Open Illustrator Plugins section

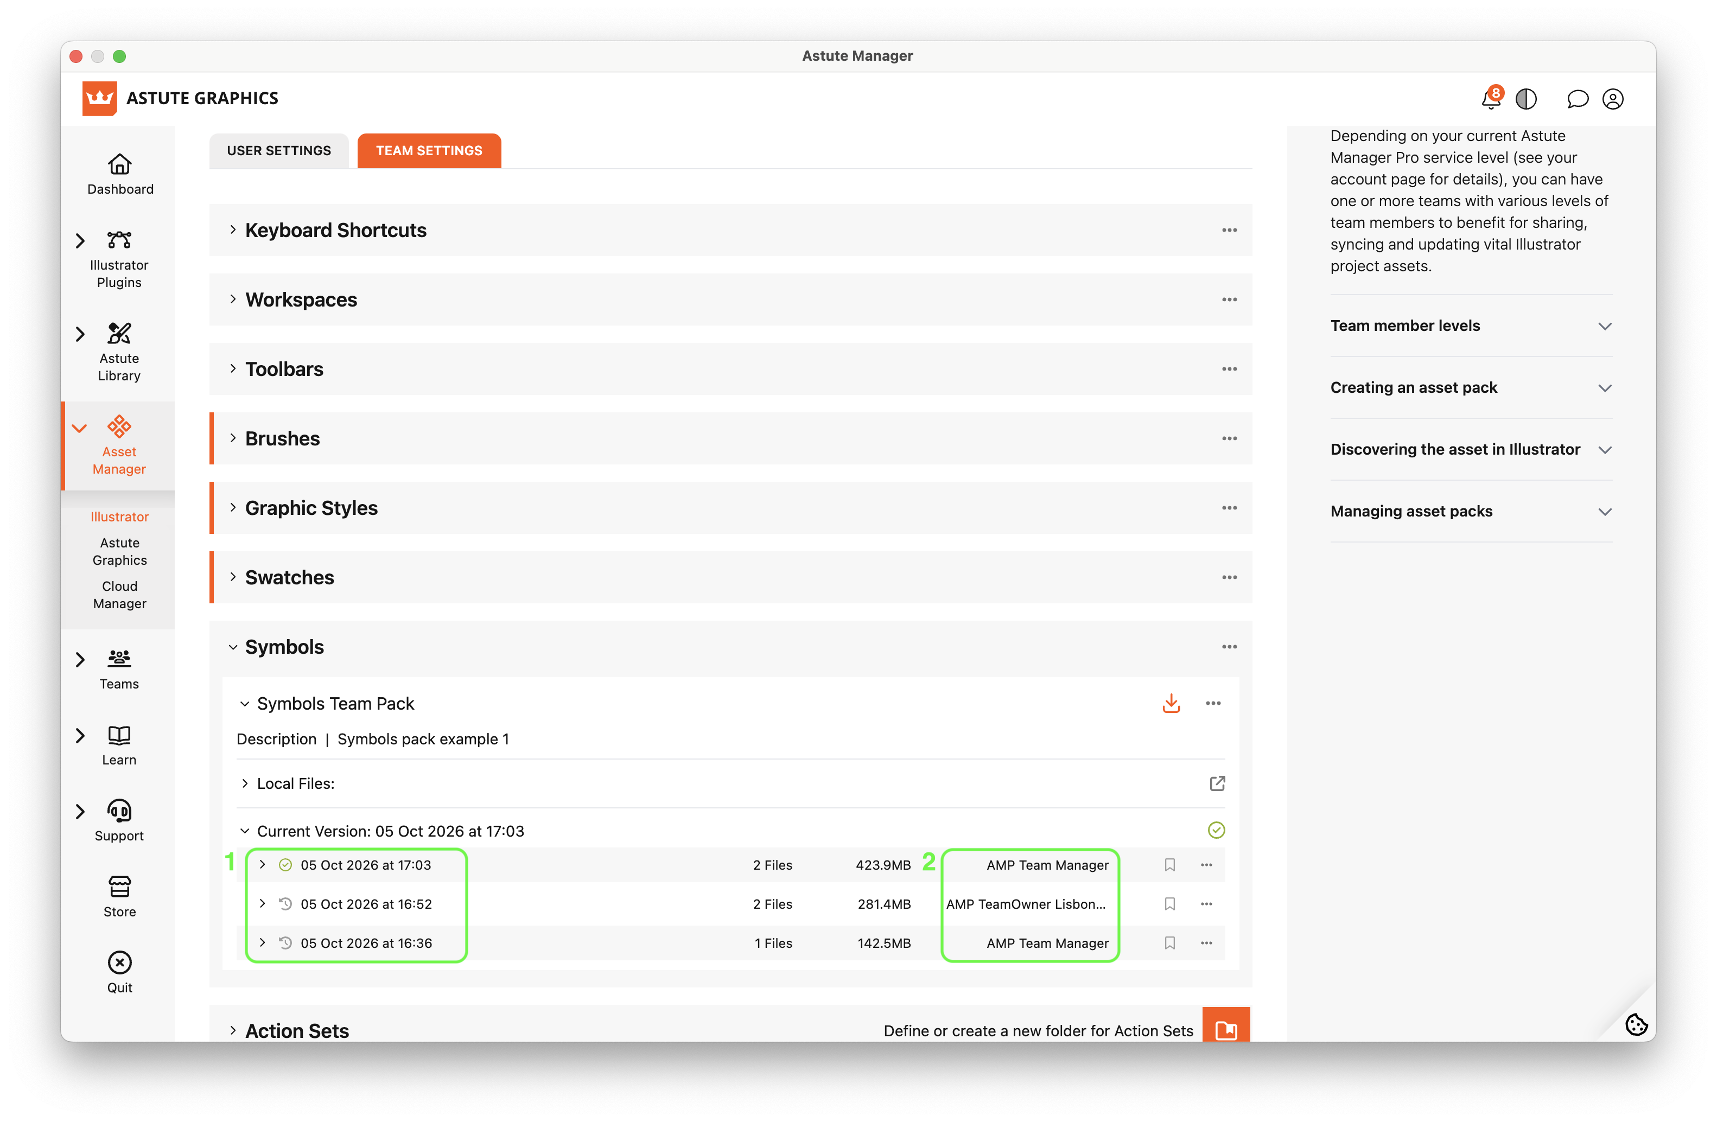119,259
